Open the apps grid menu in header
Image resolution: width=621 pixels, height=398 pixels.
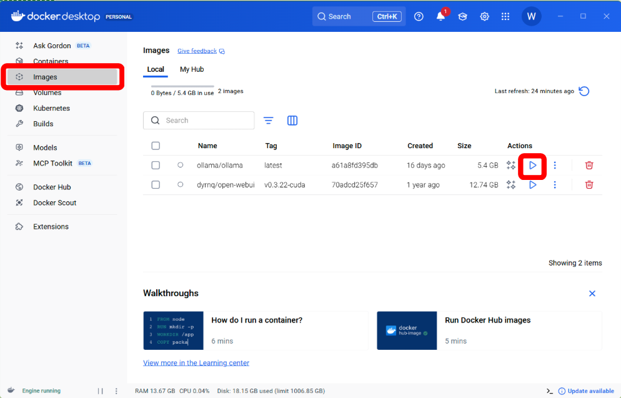click(505, 16)
